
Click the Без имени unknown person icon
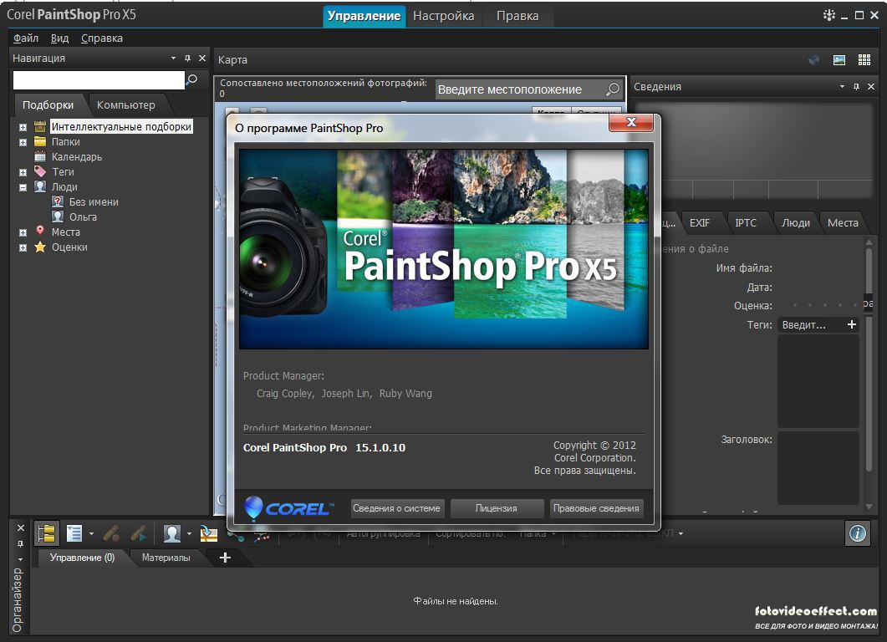58,201
